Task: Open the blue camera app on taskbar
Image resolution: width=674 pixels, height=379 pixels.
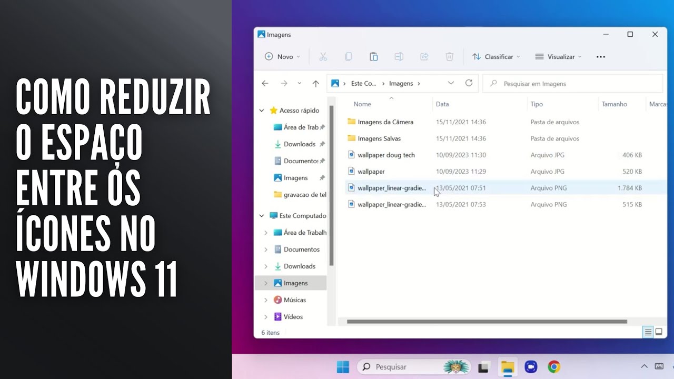Action: coord(530,367)
